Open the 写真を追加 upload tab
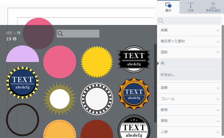Image resolution: width=224 pixels, height=138 pixels. tap(213, 7)
